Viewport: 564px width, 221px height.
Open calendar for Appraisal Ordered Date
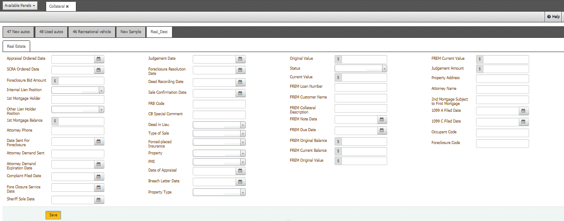(99, 59)
